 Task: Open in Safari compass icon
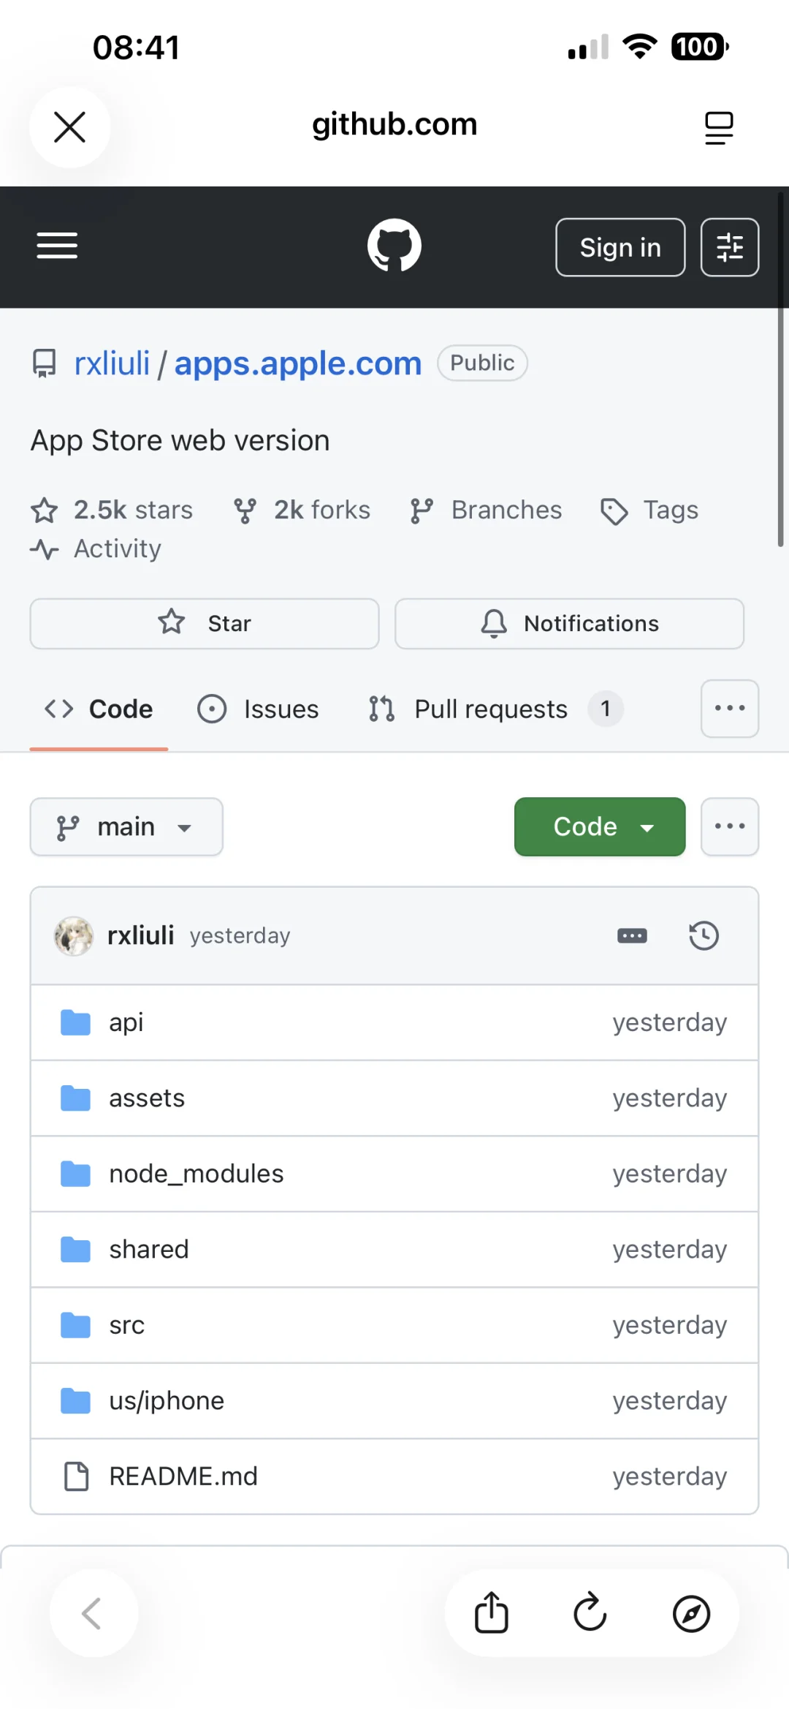point(691,1612)
